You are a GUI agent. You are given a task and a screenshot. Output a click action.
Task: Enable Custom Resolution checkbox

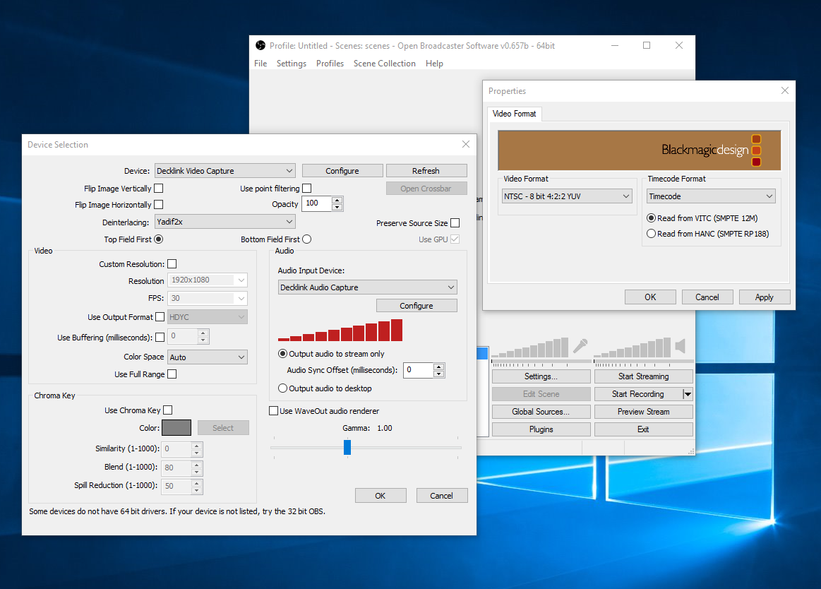(172, 263)
